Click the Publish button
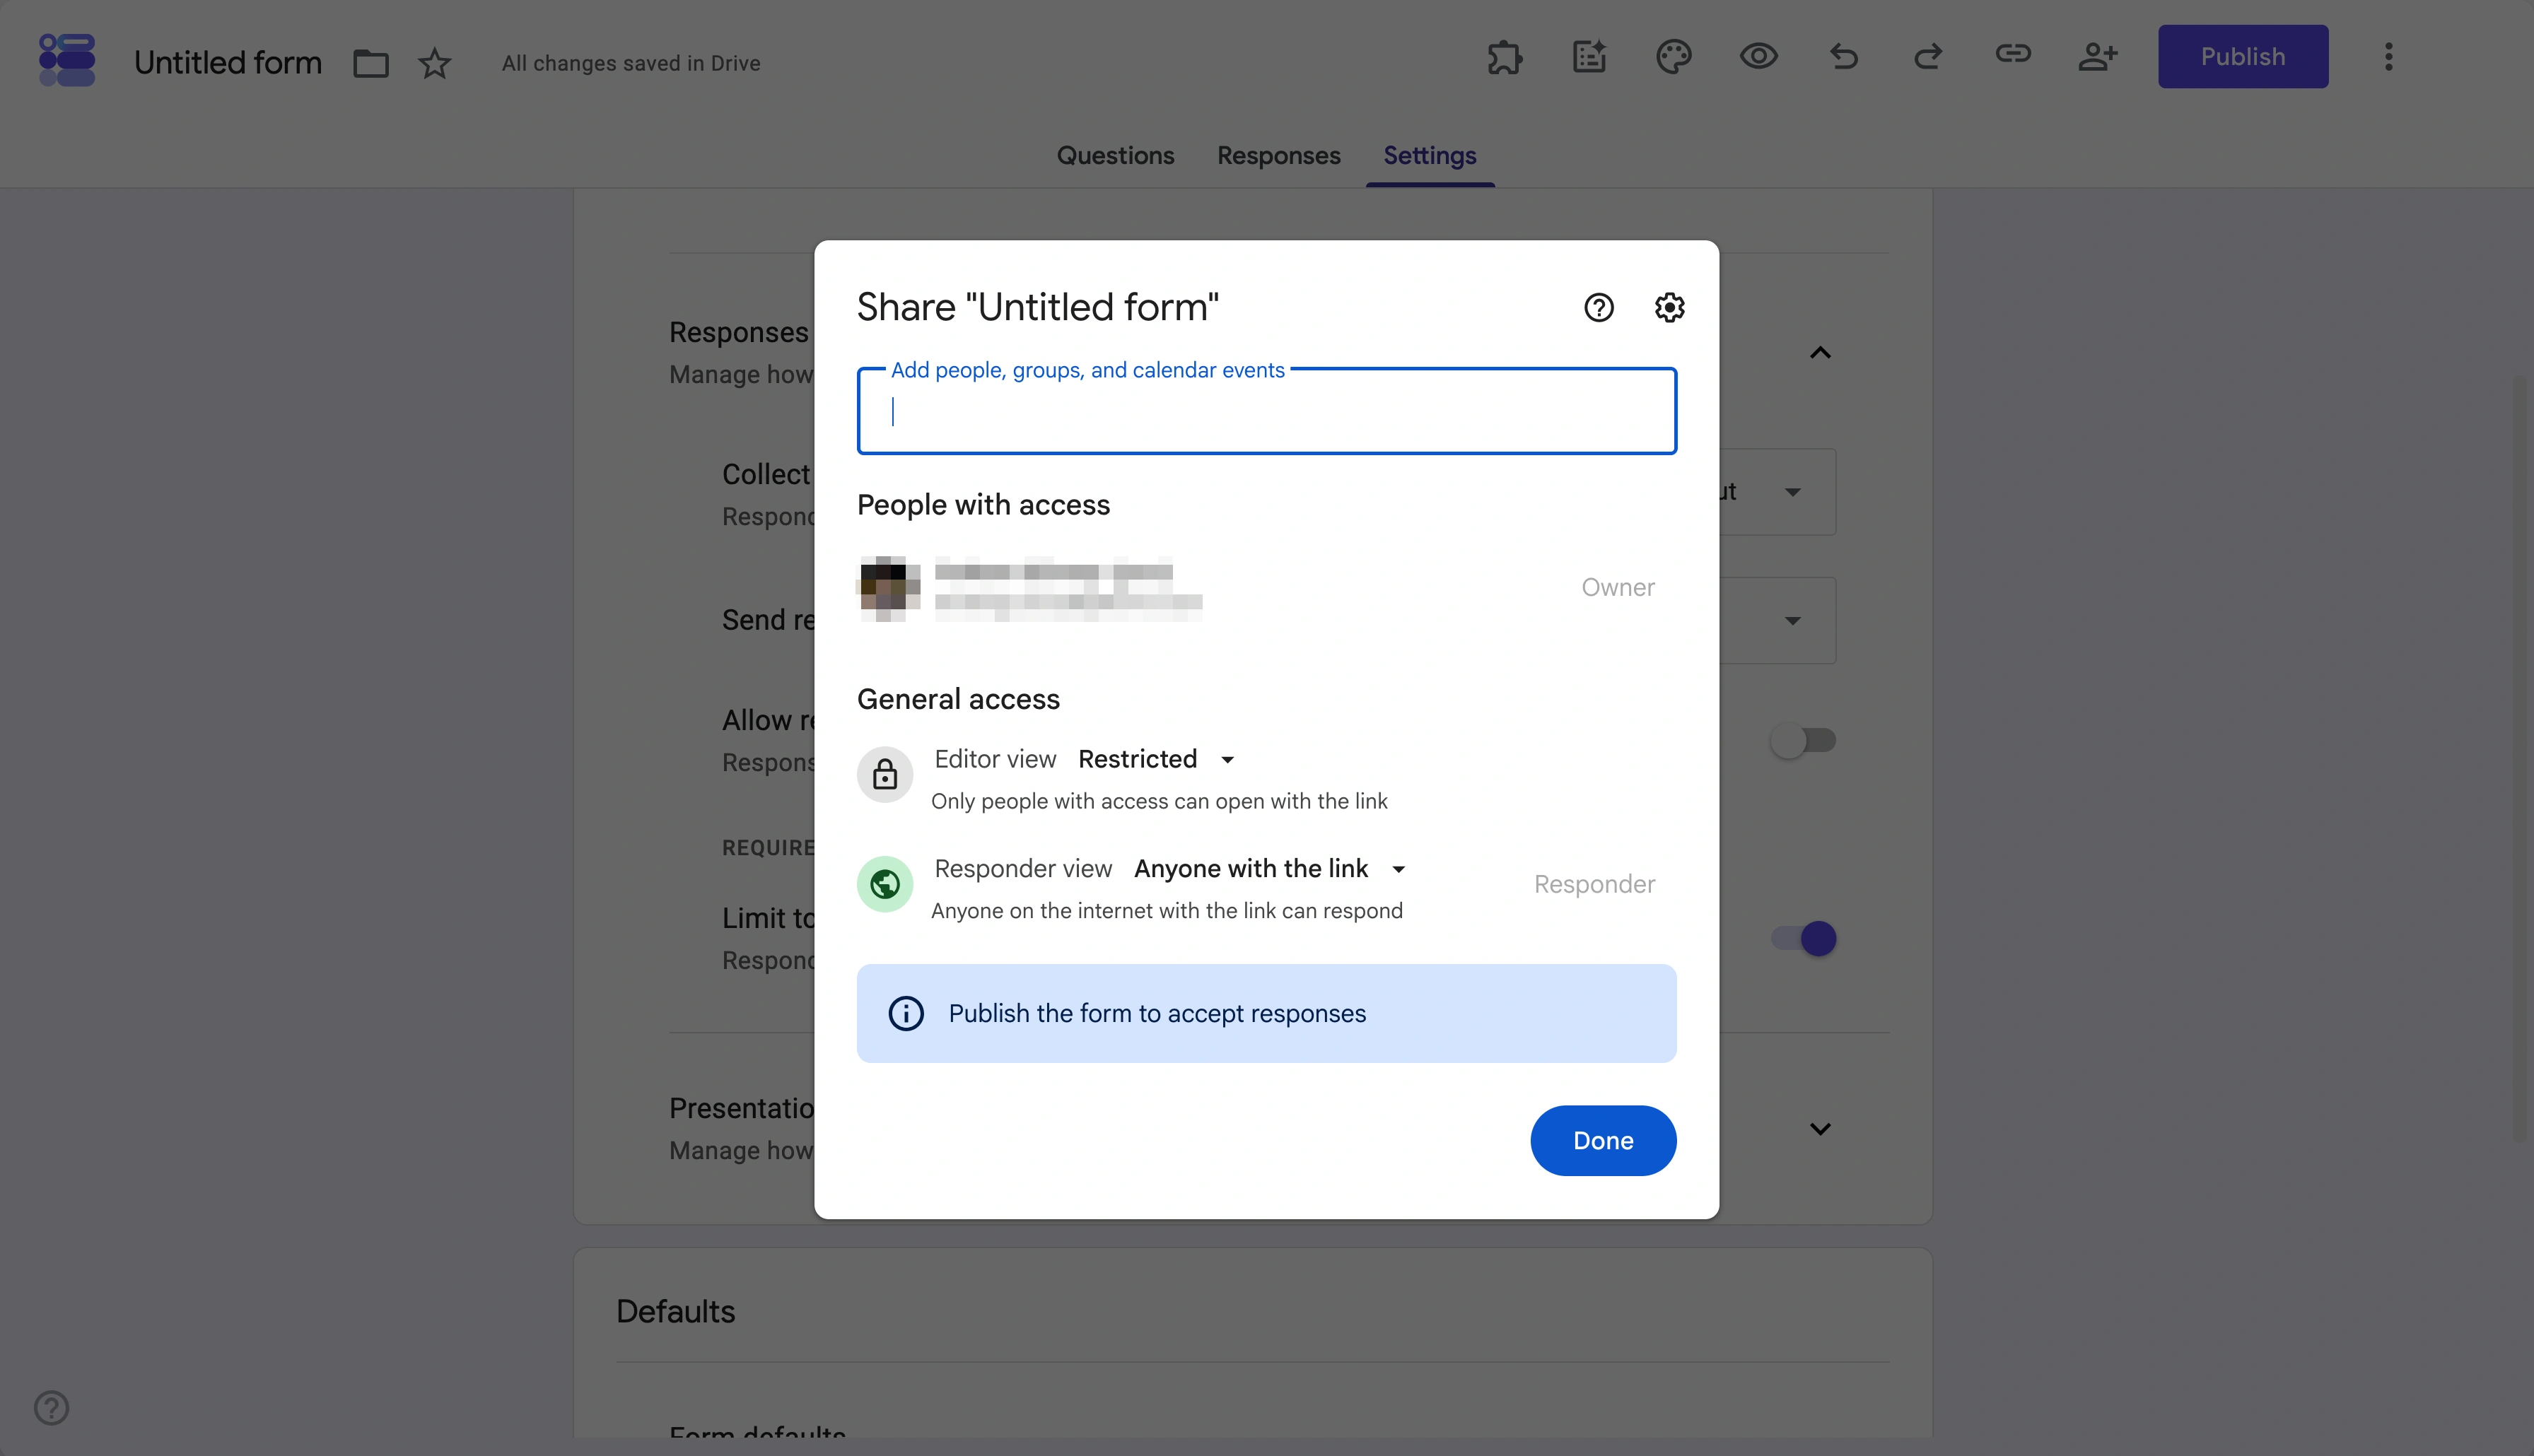 click(2243, 57)
